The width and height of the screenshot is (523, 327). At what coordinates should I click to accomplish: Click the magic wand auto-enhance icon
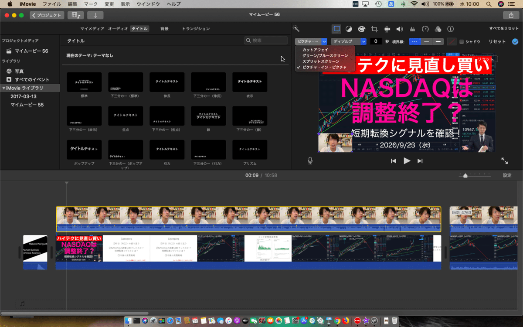(296, 29)
